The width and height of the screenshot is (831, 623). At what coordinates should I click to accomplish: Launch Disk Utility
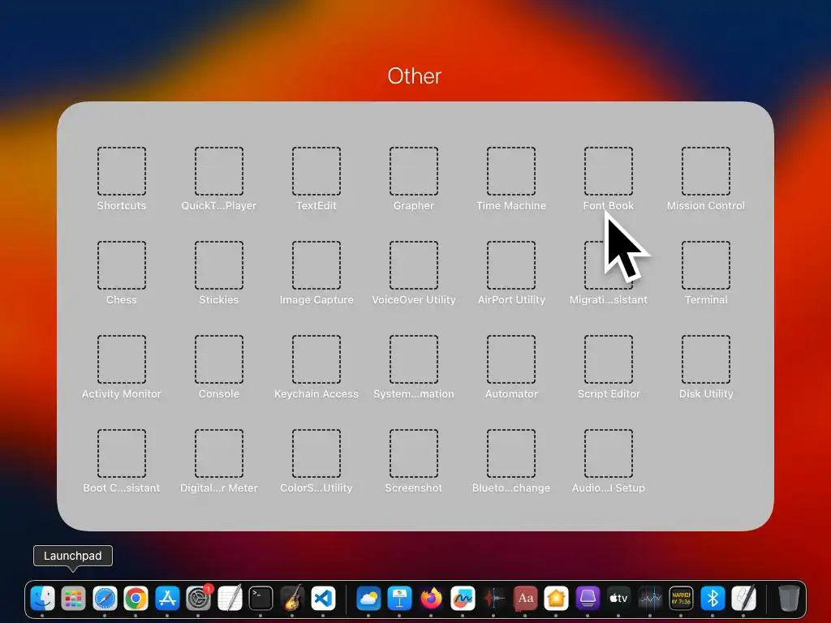click(x=706, y=359)
